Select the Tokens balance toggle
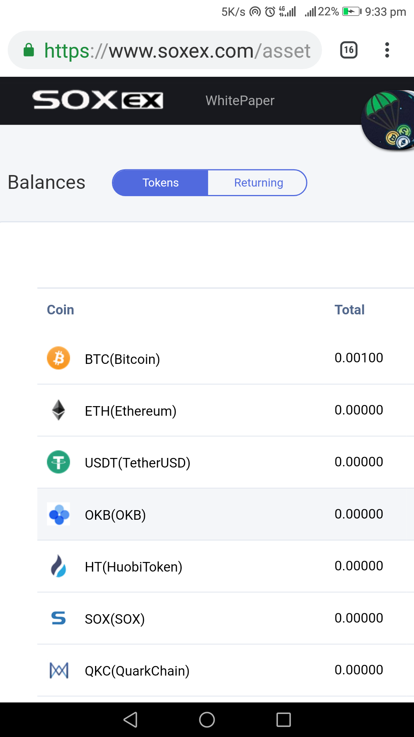 coord(160,183)
